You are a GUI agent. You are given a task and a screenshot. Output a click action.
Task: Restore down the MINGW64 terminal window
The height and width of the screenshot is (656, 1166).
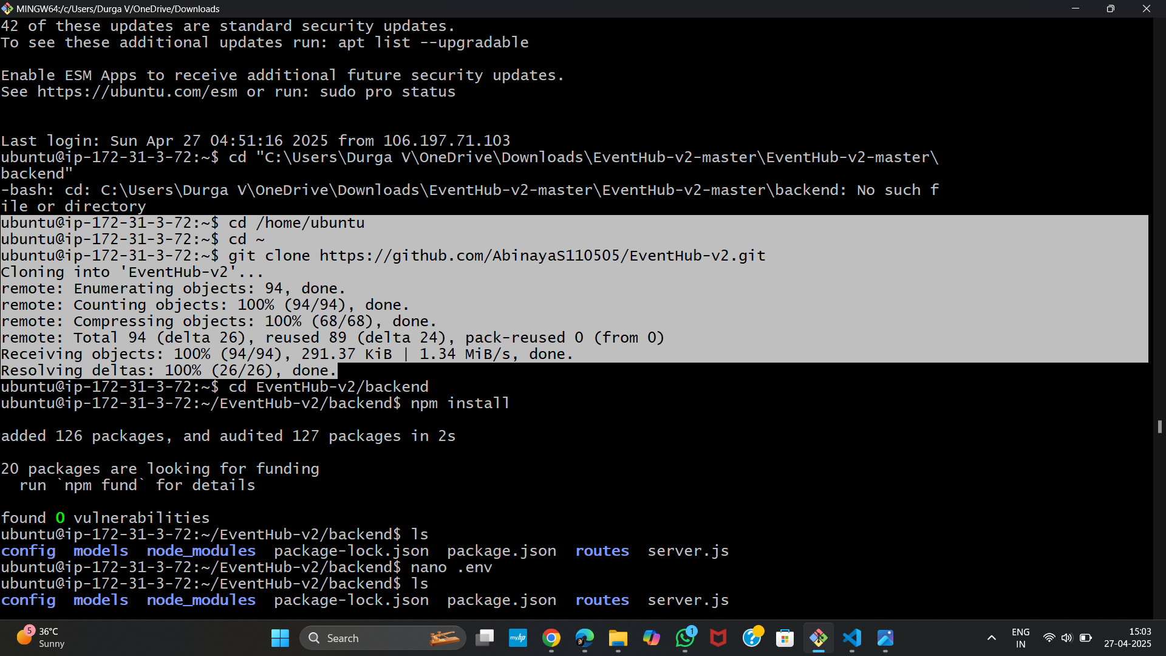tap(1111, 9)
